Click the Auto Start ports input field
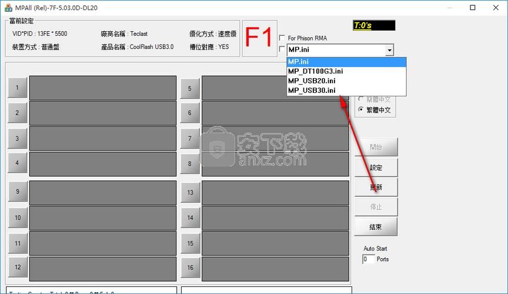 click(369, 259)
